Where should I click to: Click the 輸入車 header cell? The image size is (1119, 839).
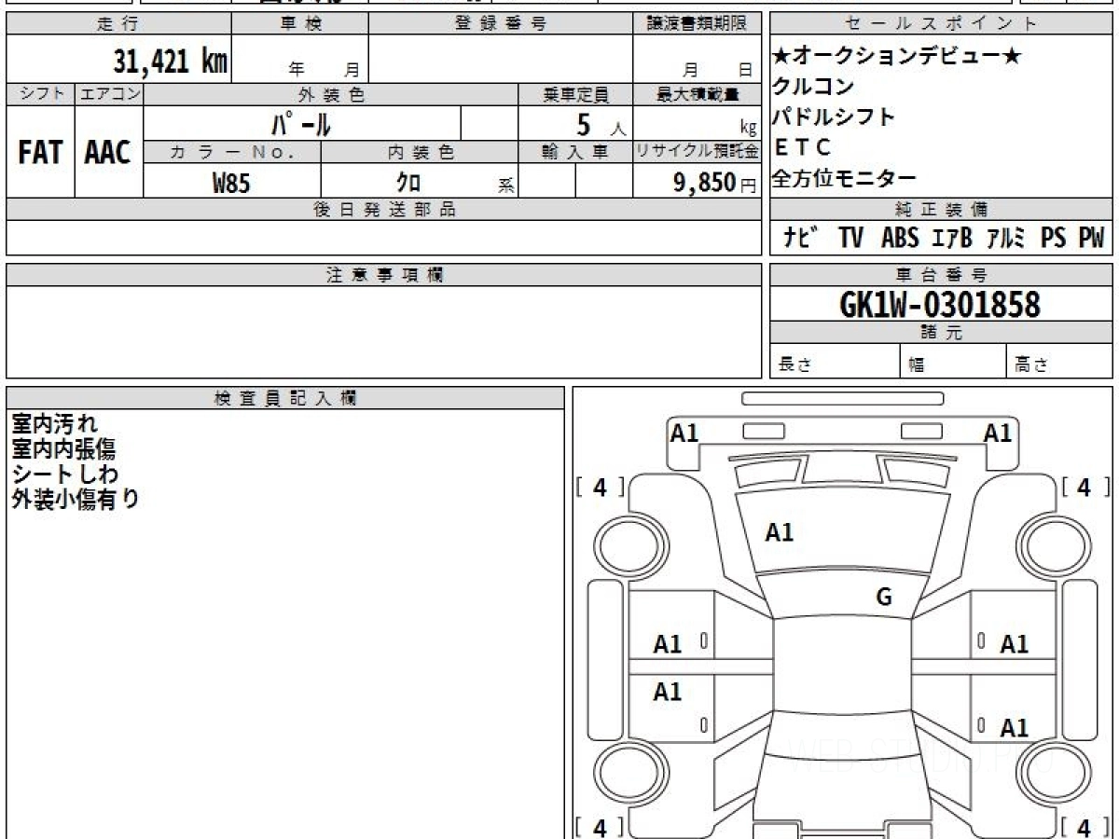pos(575,152)
